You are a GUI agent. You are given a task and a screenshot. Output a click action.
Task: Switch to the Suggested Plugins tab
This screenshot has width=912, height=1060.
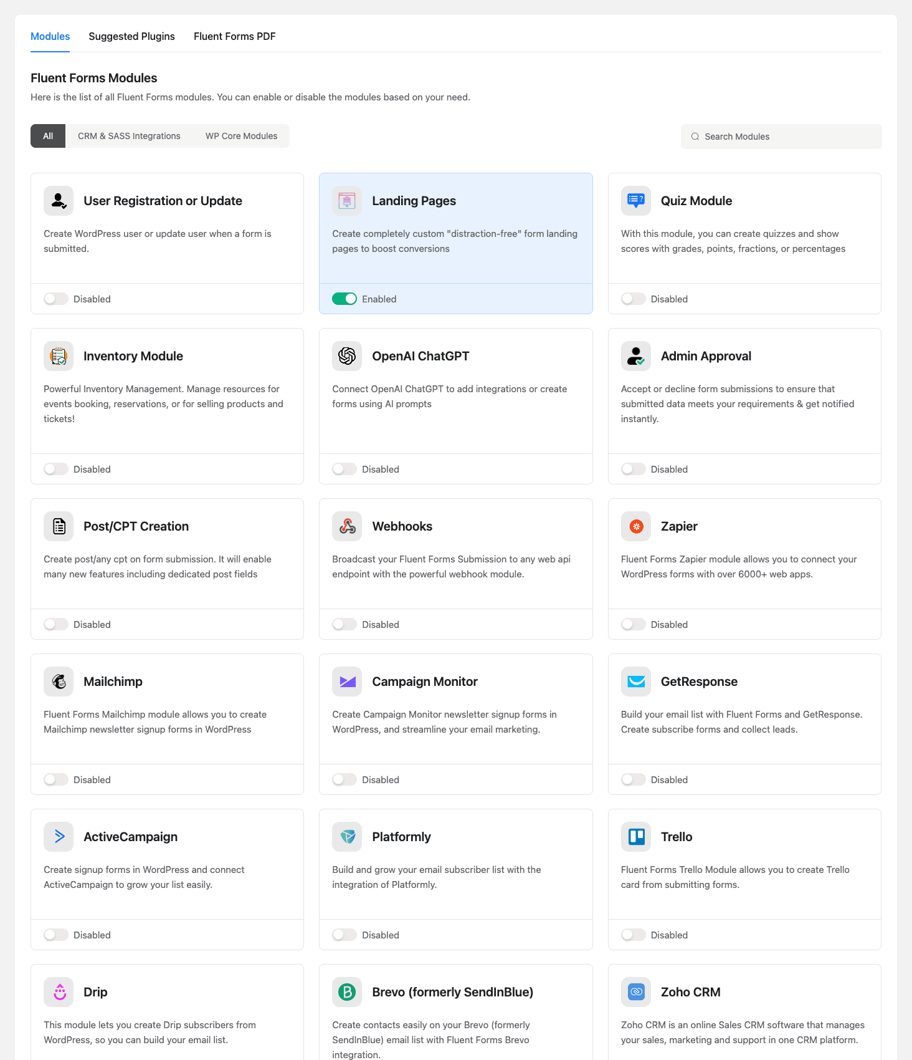pyautogui.click(x=131, y=36)
